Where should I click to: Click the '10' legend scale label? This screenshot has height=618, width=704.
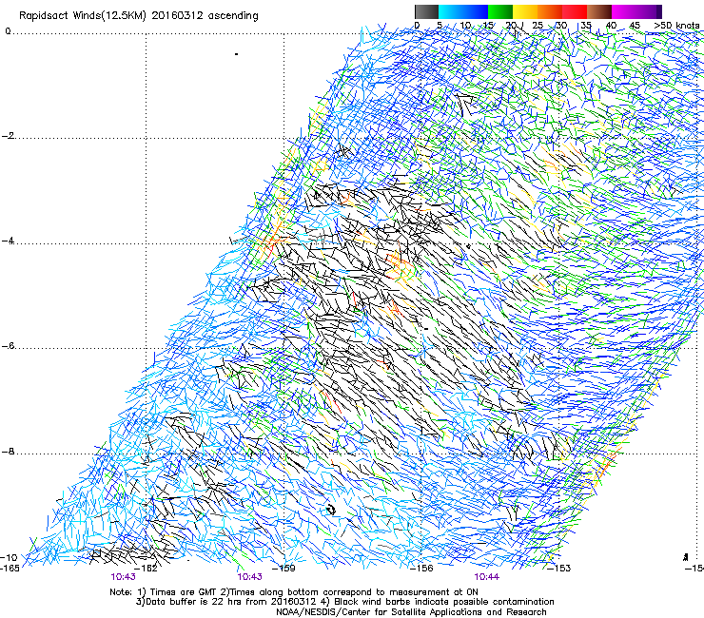(x=465, y=26)
